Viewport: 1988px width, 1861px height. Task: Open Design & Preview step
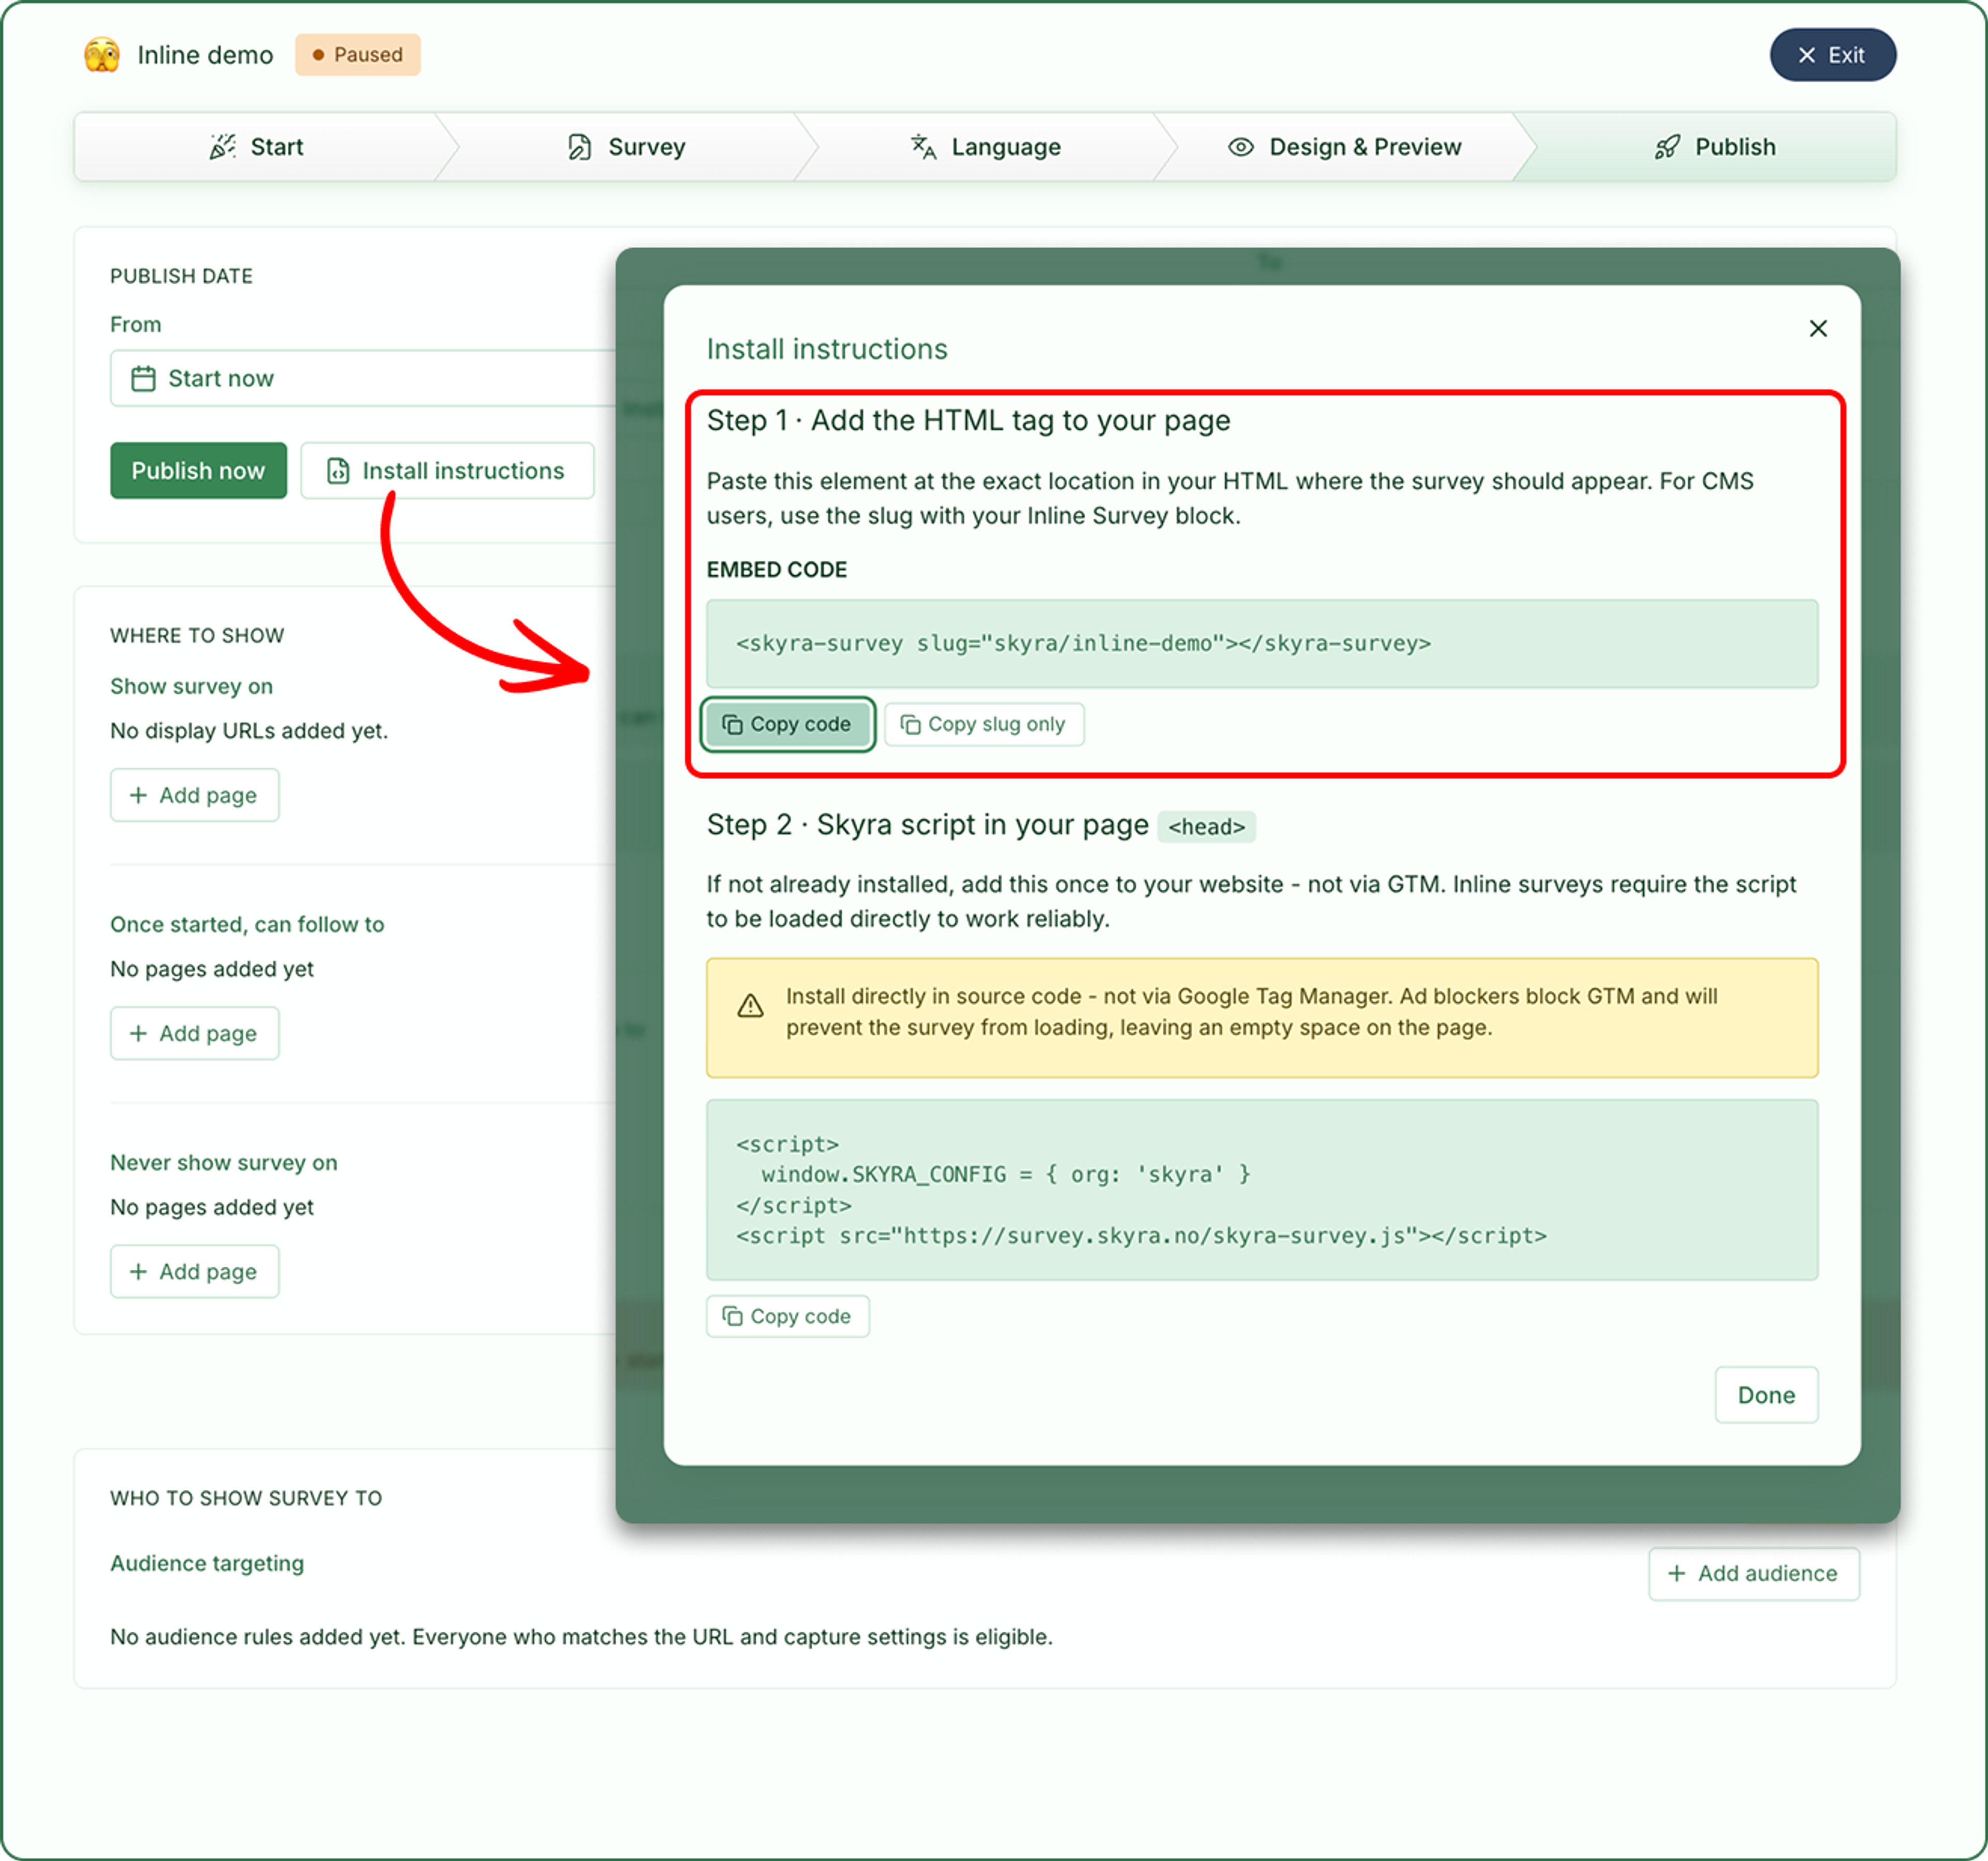click(1344, 147)
